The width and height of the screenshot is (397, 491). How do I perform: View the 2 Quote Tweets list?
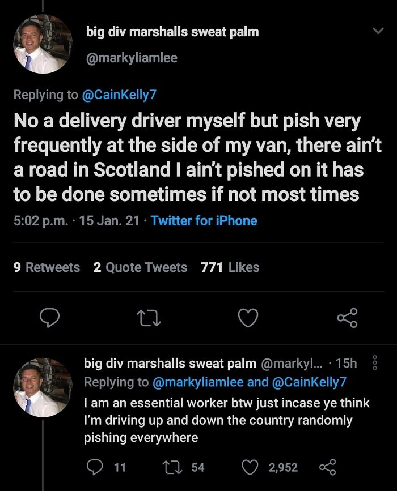(x=140, y=267)
